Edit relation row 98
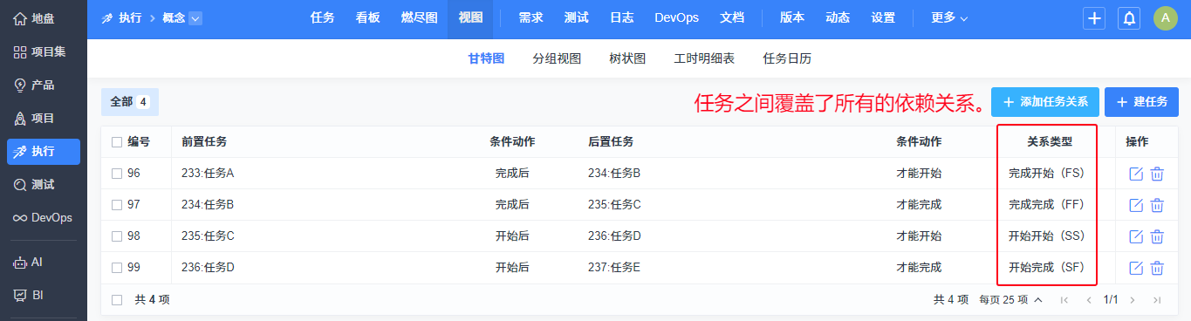This screenshot has width=1191, height=321. click(x=1136, y=236)
